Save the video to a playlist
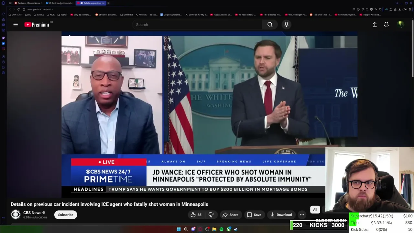The width and height of the screenshot is (414, 233). coord(254,215)
